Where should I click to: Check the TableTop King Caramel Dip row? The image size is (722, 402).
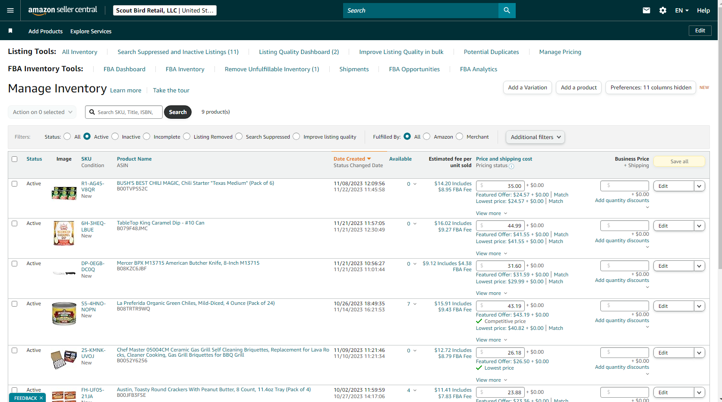pyautogui.click(x=15, y=223)
